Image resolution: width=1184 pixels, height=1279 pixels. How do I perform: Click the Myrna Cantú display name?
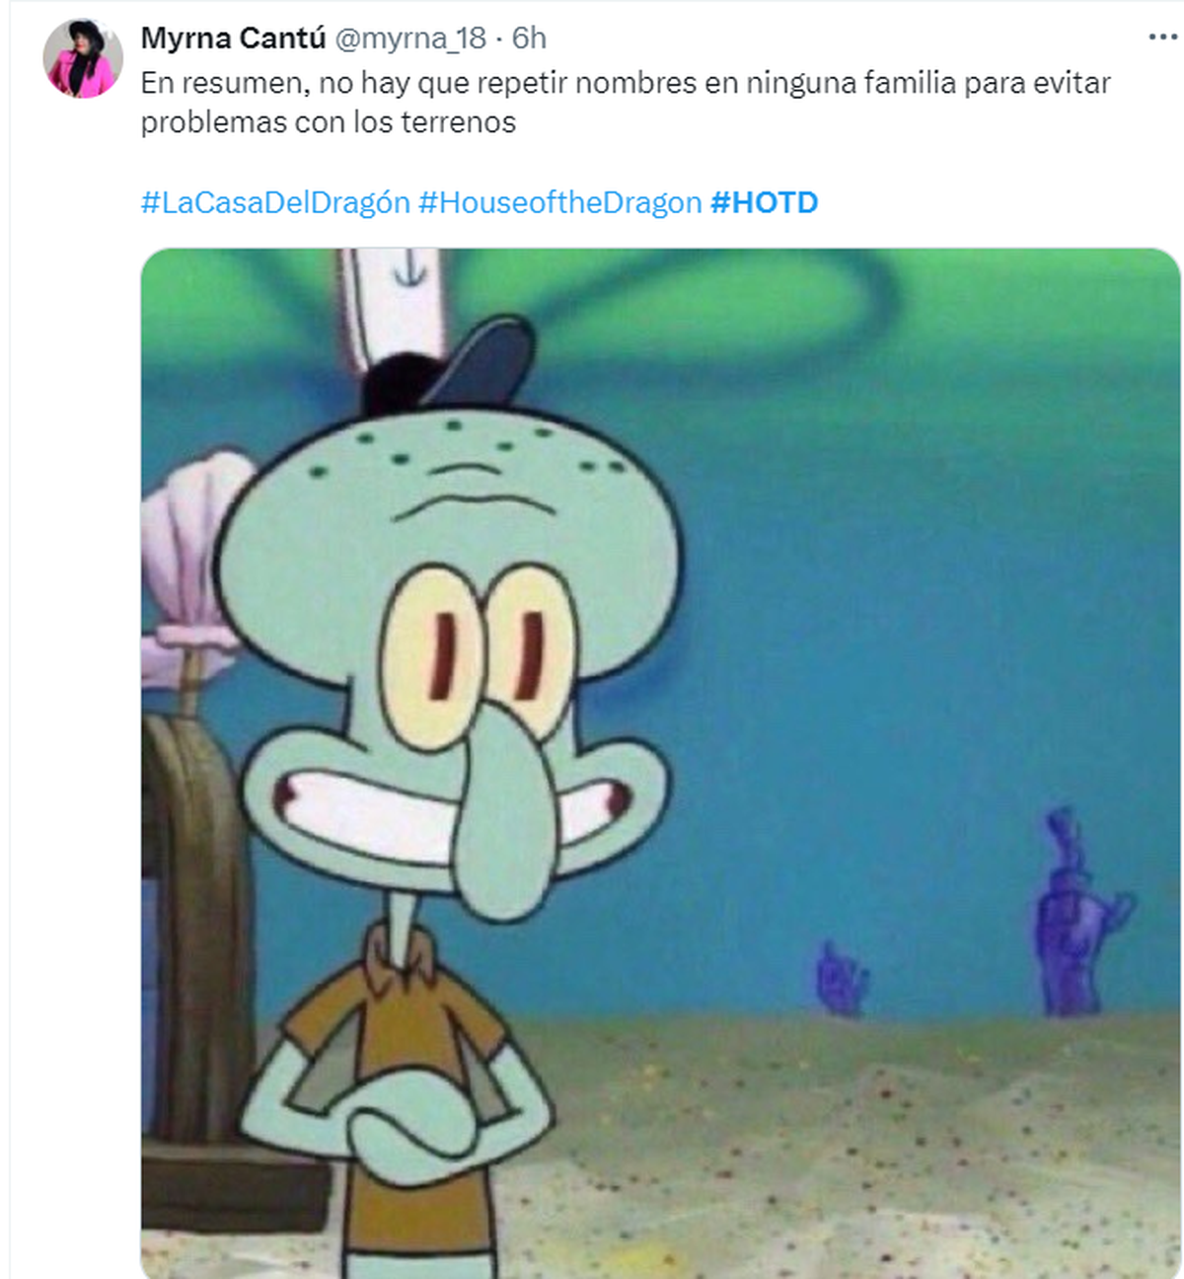tap(233, 38)
